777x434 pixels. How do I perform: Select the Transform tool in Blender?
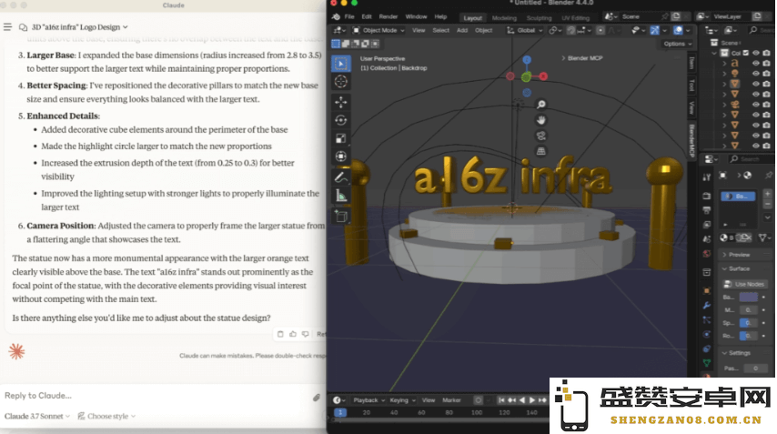pos(341,156)
